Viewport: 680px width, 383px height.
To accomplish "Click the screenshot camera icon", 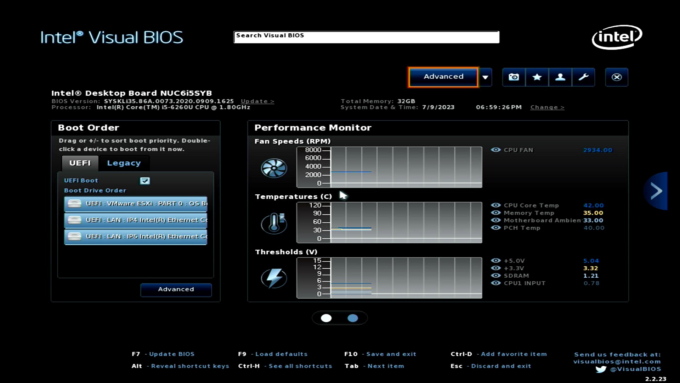I will tap(514, 77).
